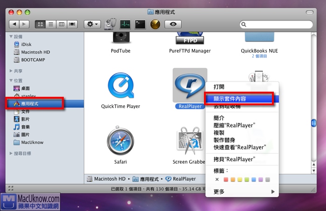Choose 製作替身 in the context menu
Image resolution: width=326 pixels, height=211 pixels.
(242, 140)
